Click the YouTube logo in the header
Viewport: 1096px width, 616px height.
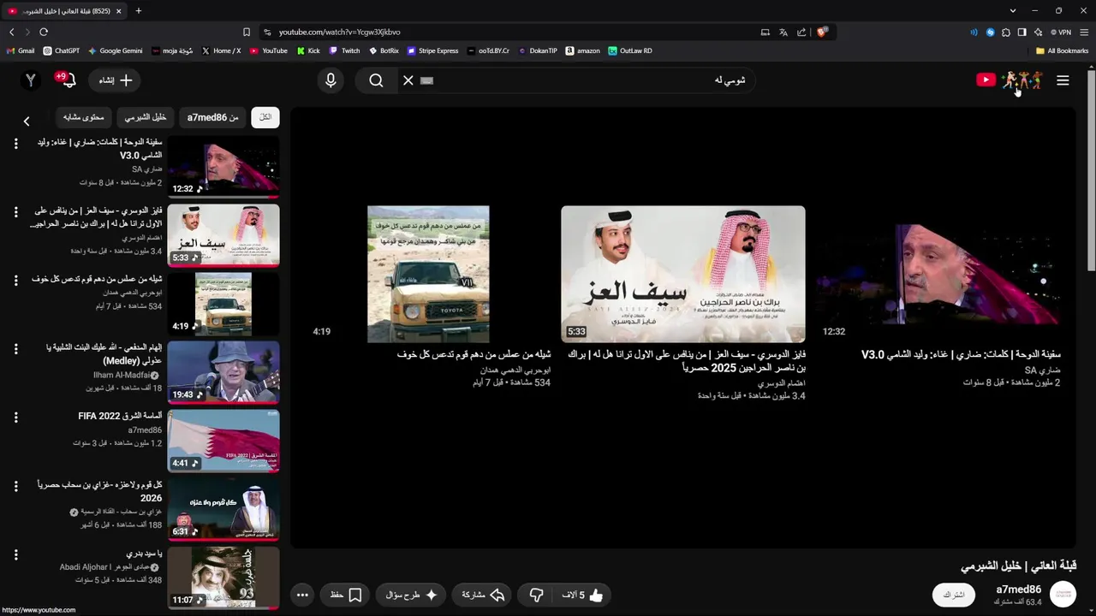point(1010,80)
